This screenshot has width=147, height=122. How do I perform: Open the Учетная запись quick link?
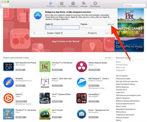(122, 65)
